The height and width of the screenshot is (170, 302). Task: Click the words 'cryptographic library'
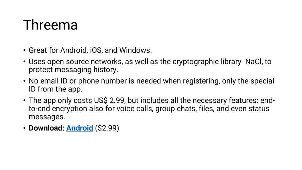(207, 62)
